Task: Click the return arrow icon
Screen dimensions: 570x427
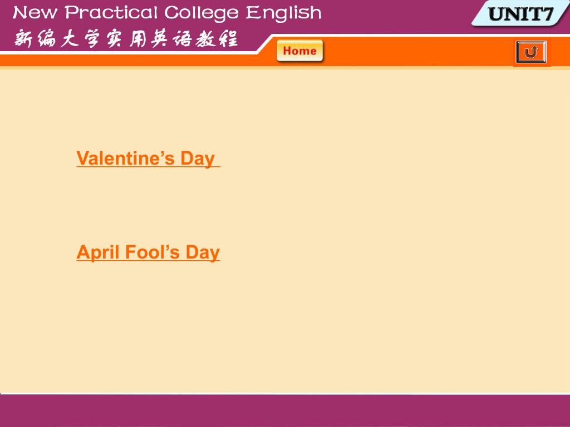Action: 531,52
